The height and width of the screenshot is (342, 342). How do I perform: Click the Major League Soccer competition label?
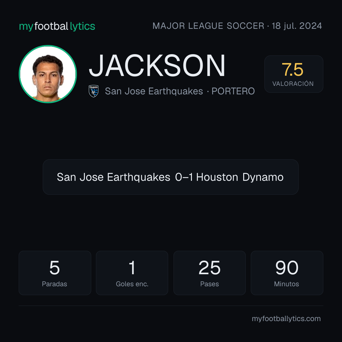coord(208,26)
